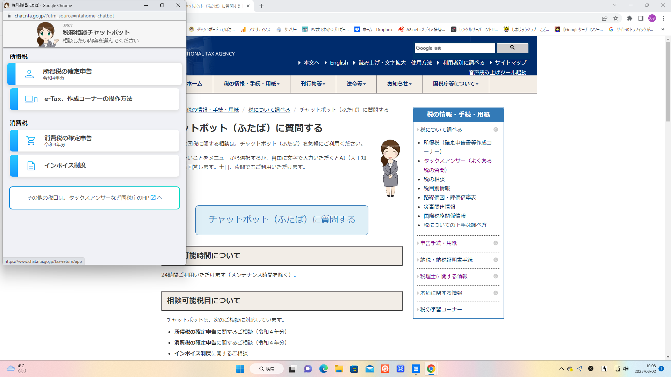Expand 税理士に関する情報 sidebar section

coord(496,276)
